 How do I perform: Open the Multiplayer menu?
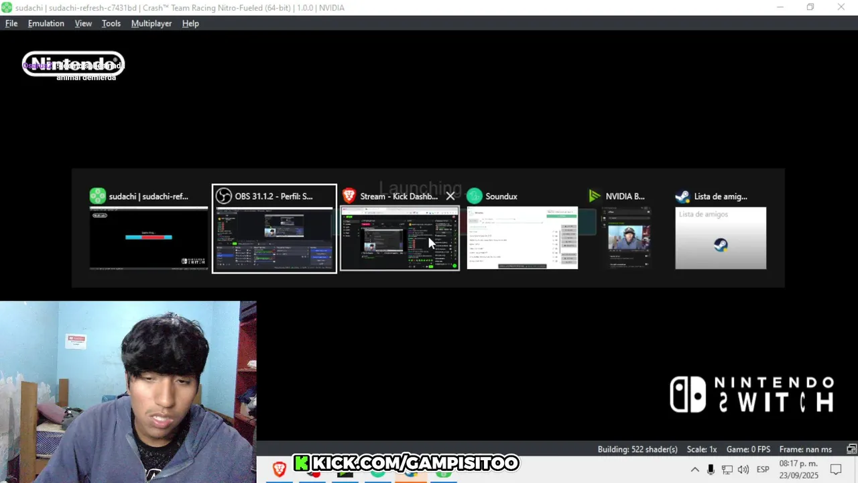pos(151,23)
